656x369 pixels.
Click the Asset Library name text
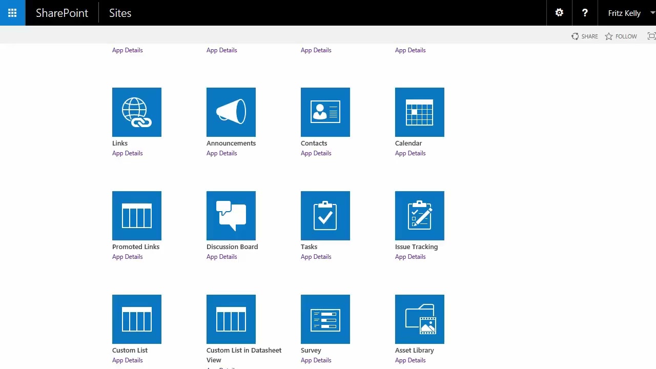click(x=415, y=351)
